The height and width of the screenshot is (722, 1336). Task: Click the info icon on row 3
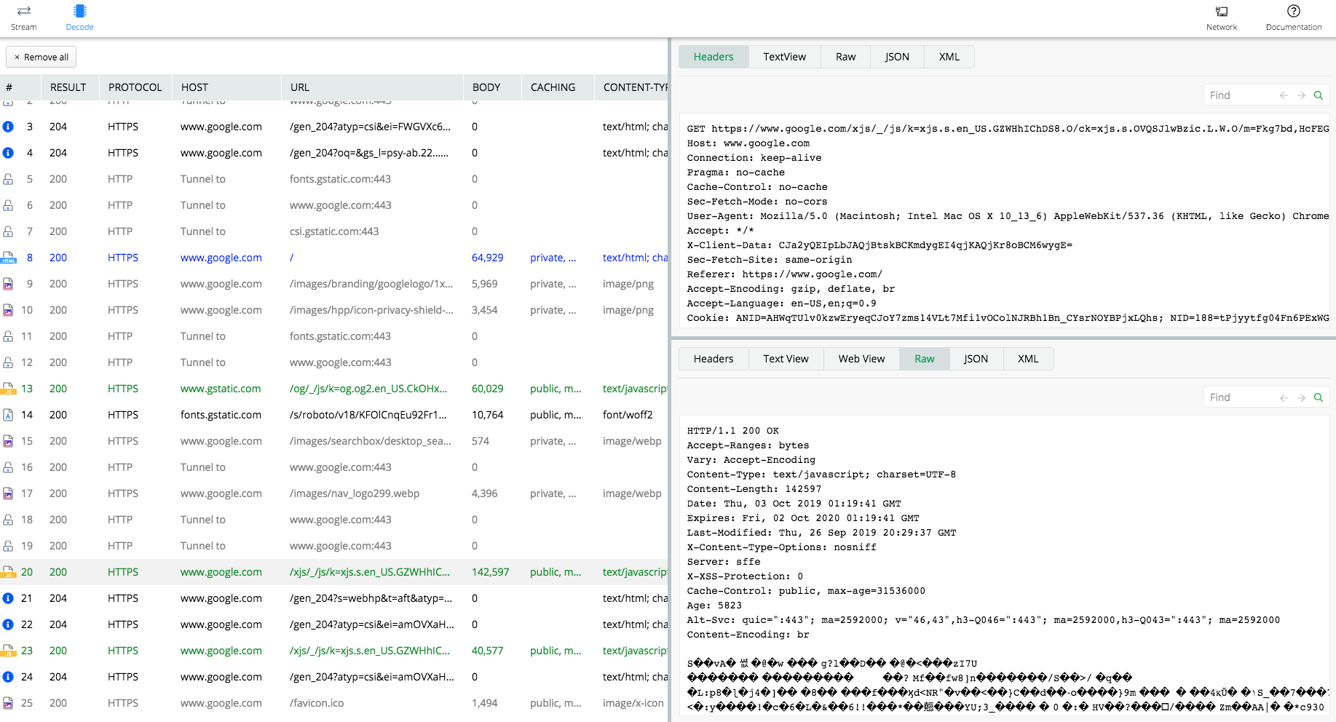pos(8,127)
